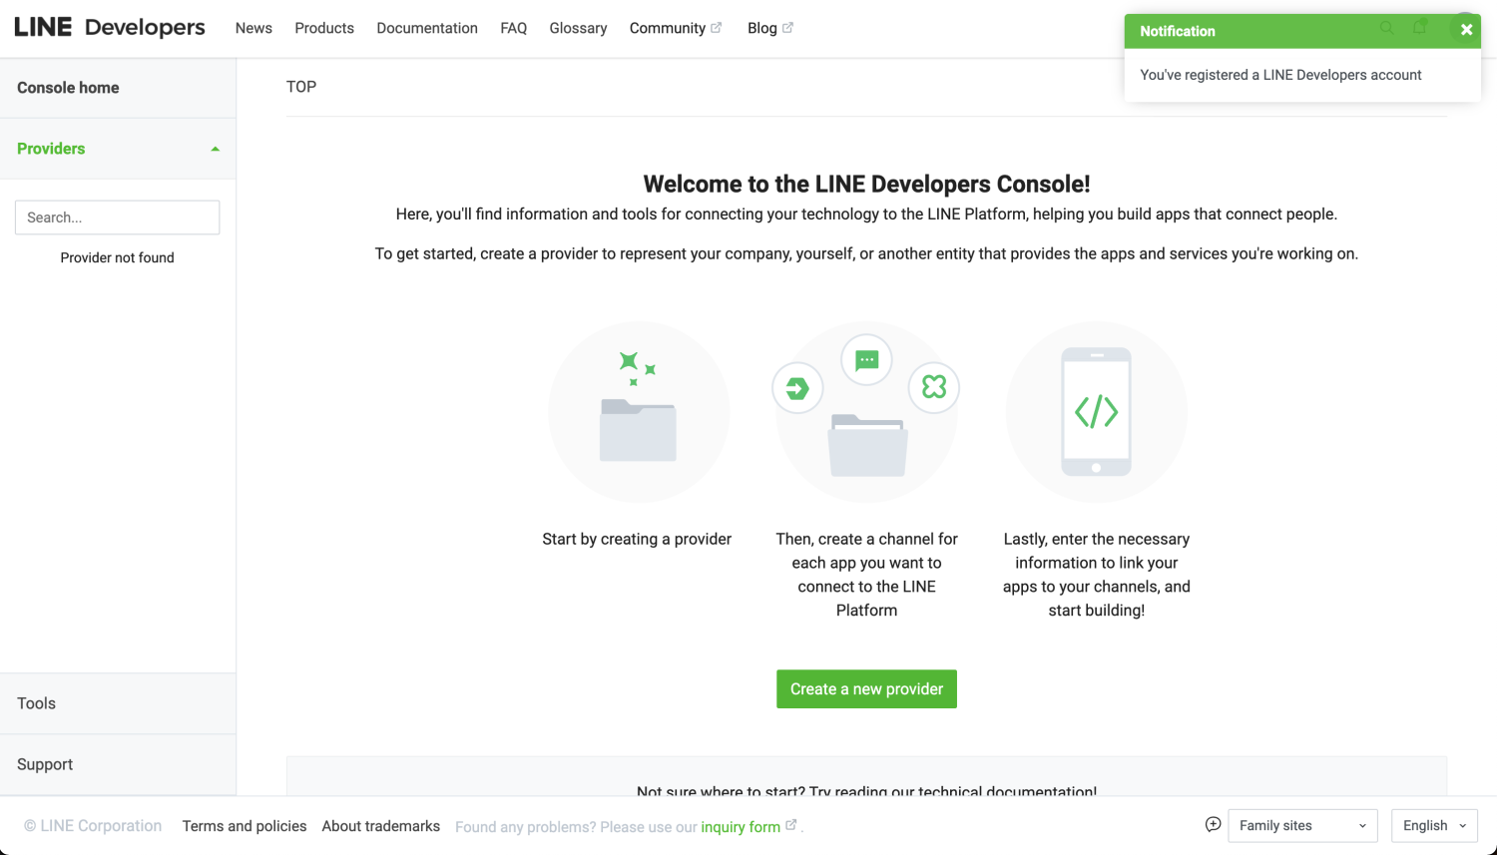Click the phone with code brackets illustration
Screen dimensions: 1497x855
click(x=1096, y=411)
